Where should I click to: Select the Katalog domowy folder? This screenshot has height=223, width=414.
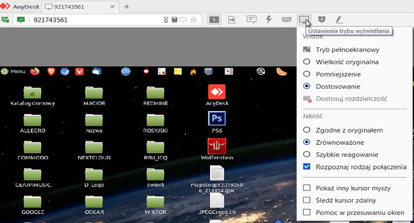click(x=32, y=95)
